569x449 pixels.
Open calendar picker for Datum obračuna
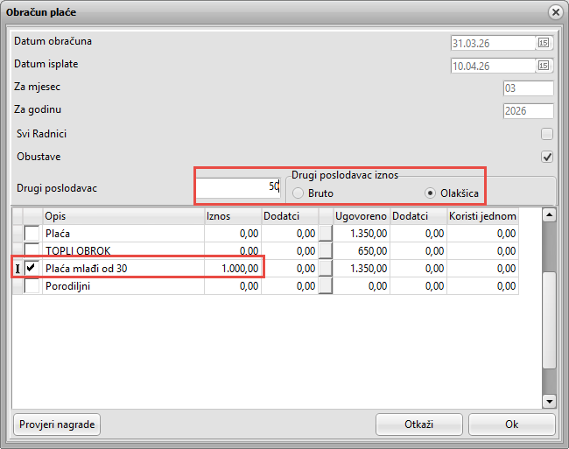(544, 43)
